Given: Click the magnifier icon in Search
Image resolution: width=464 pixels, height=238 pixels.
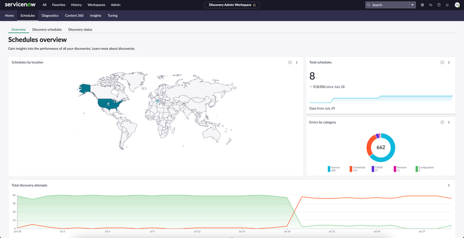Looking at the screenshot, I should click(x=369, y=5).
